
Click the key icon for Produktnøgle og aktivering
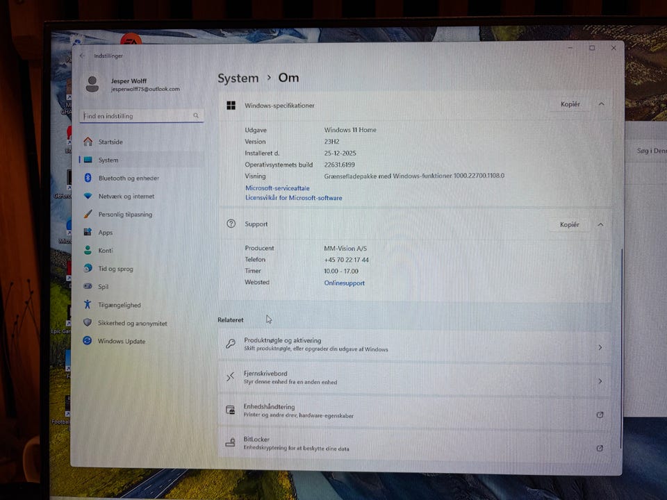[231, 344]
